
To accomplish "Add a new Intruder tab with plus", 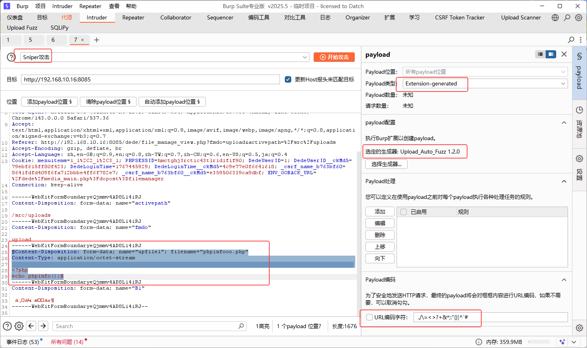I will [96, 40].
